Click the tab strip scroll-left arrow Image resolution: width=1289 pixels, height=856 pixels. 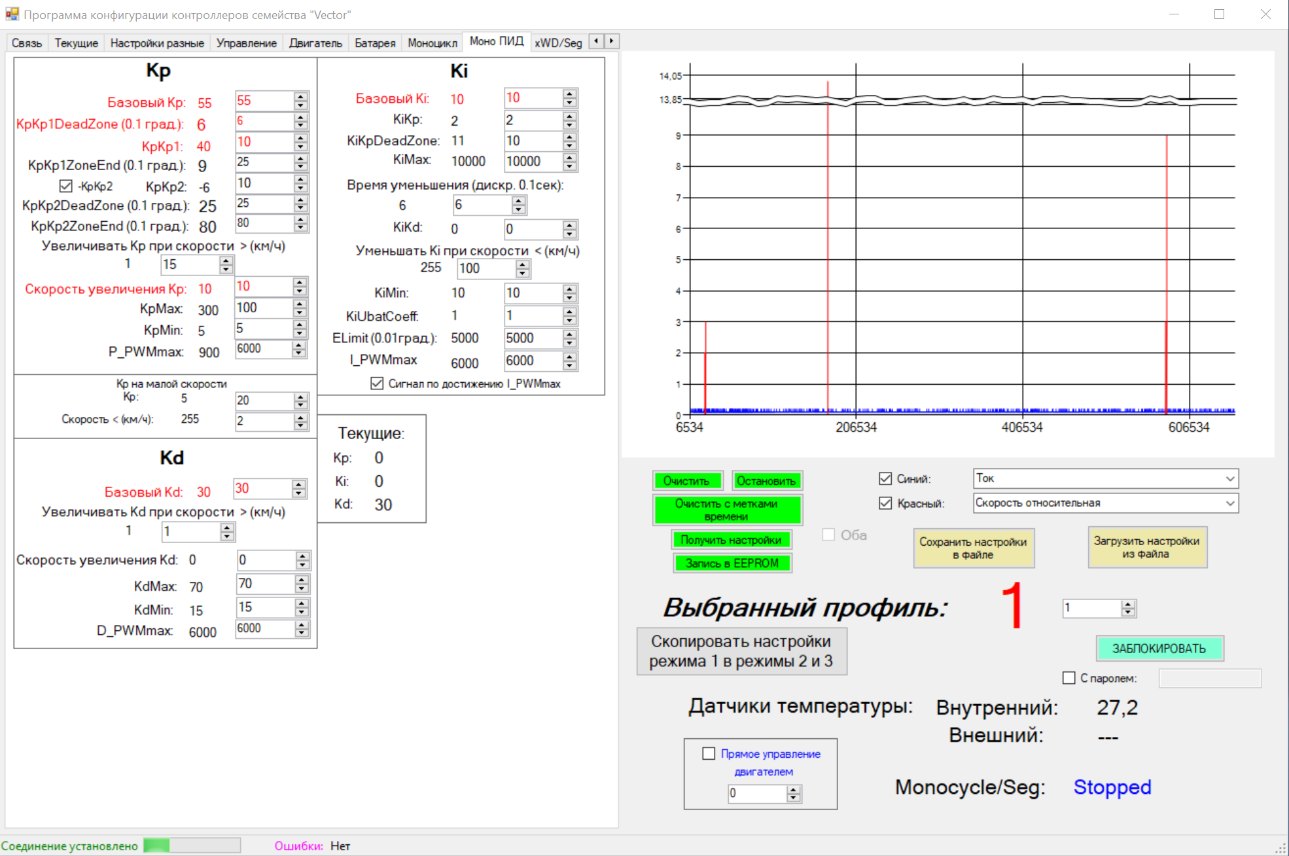pos(596,41)
